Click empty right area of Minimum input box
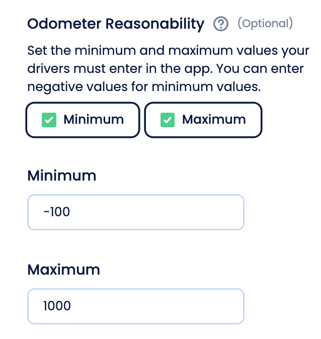Image resolution: width=321 pixels, height=339 pixels. pos(173,212)
